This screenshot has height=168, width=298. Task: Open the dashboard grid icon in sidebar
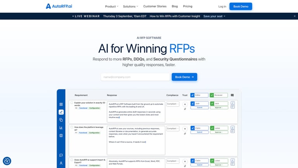coord(61,104)
